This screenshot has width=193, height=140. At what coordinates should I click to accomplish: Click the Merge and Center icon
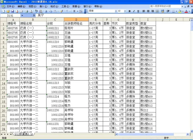click(x=157, y=11)
